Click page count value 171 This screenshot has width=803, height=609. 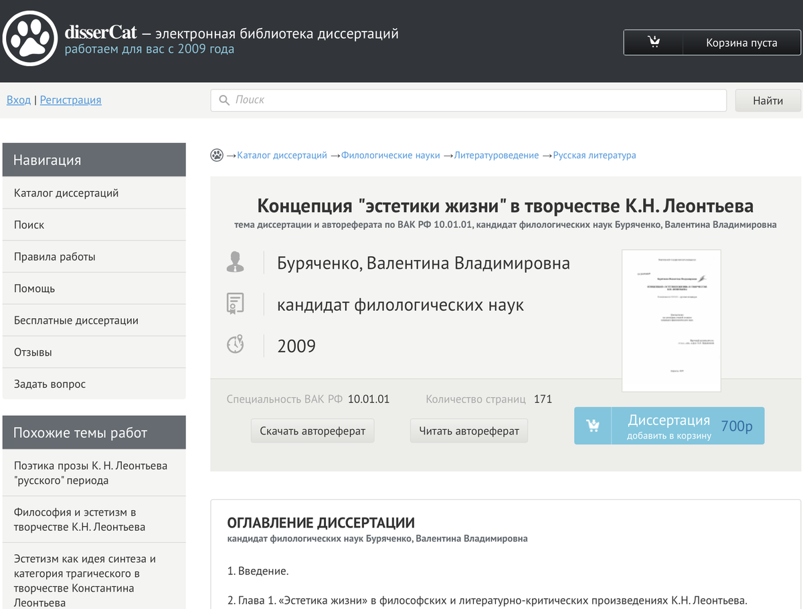coord(543,399)
